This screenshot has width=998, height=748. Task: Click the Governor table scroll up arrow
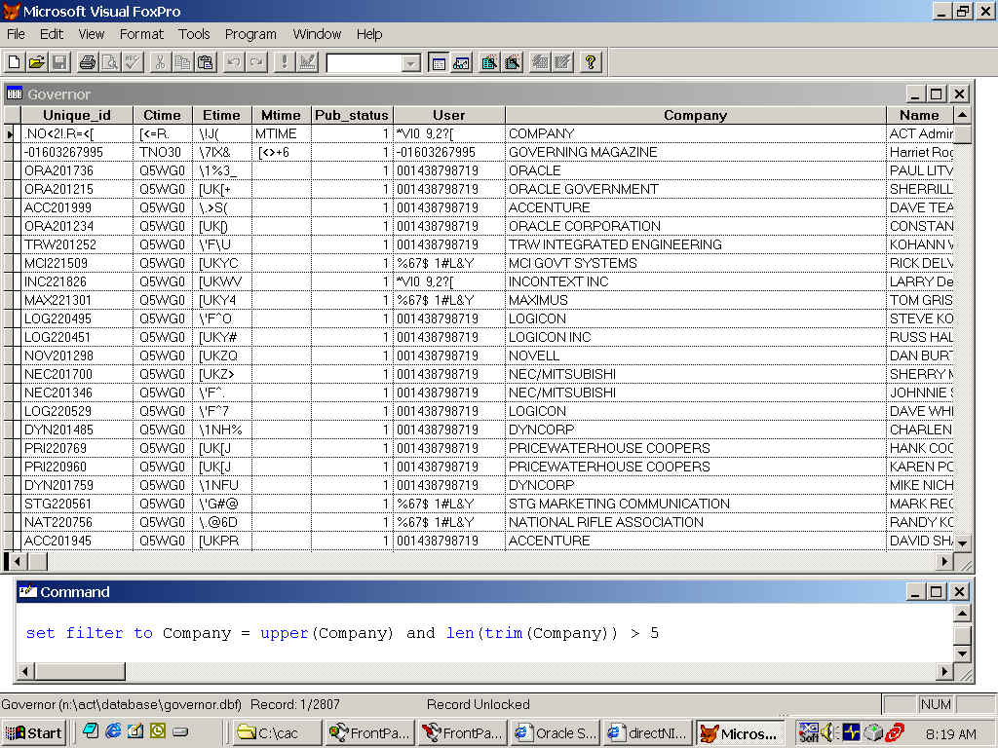click(x=962, y=115)
